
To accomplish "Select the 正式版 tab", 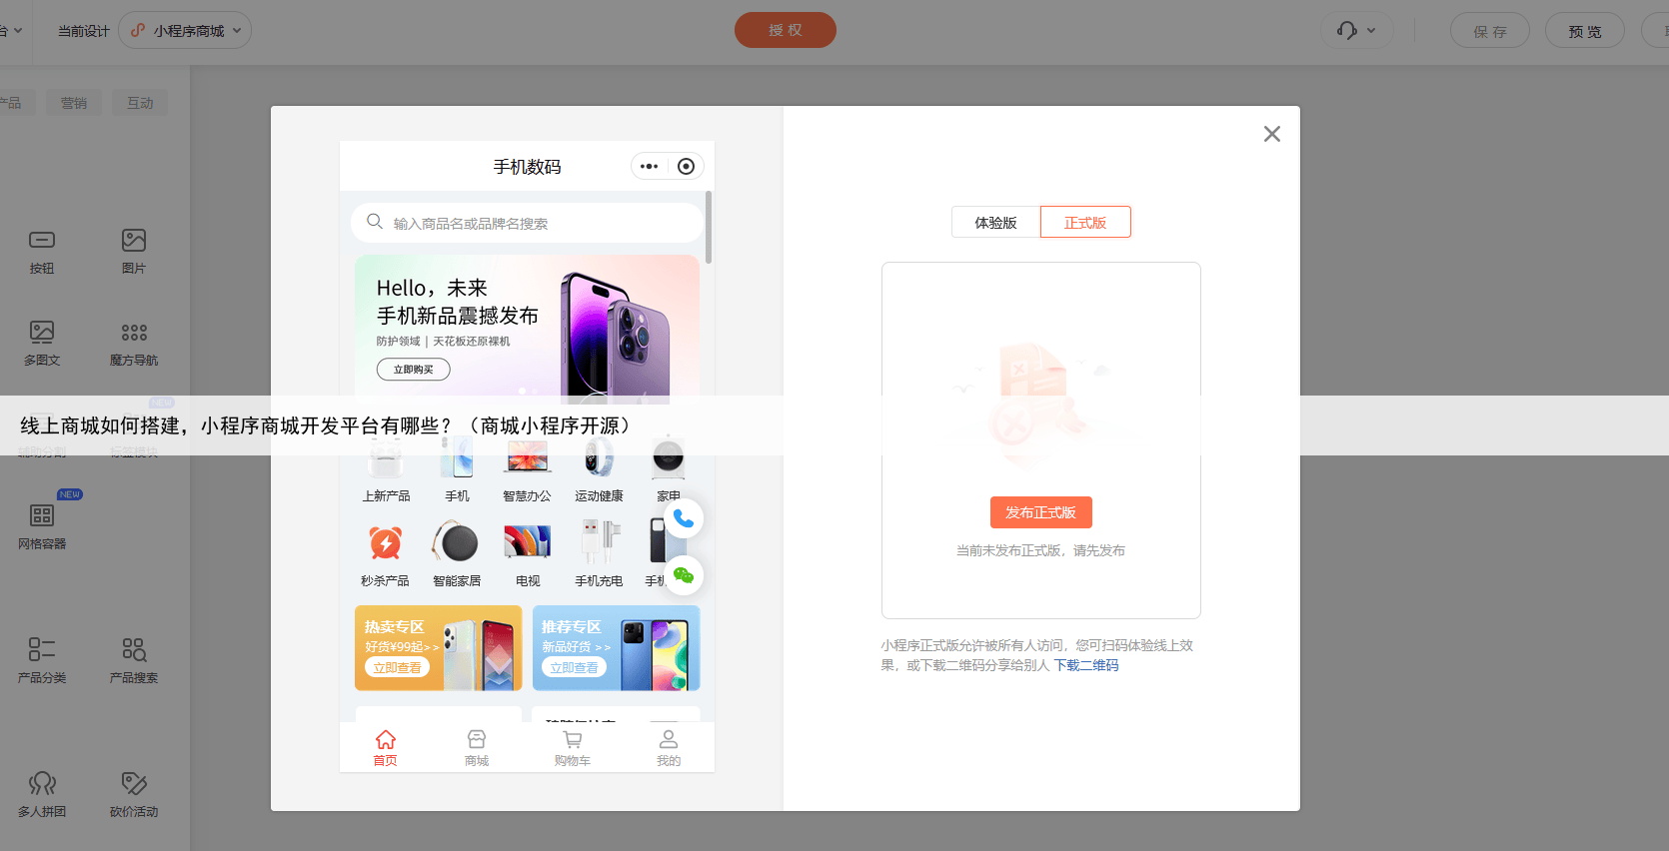I will pyautogui.click(x=1085, y=222).
